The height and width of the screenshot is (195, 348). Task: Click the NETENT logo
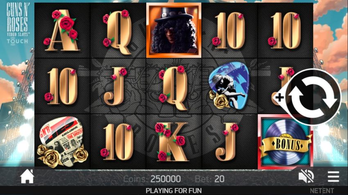pyautogui.click(x=322, y=191)
